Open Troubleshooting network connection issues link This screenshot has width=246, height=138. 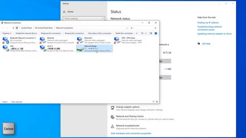pos(209,28)
